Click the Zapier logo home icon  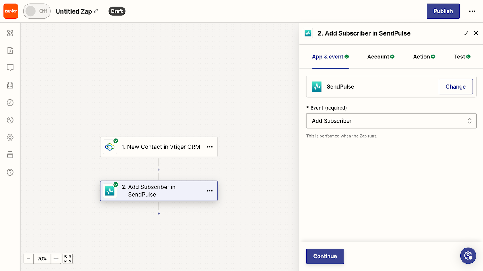point(11,11)
